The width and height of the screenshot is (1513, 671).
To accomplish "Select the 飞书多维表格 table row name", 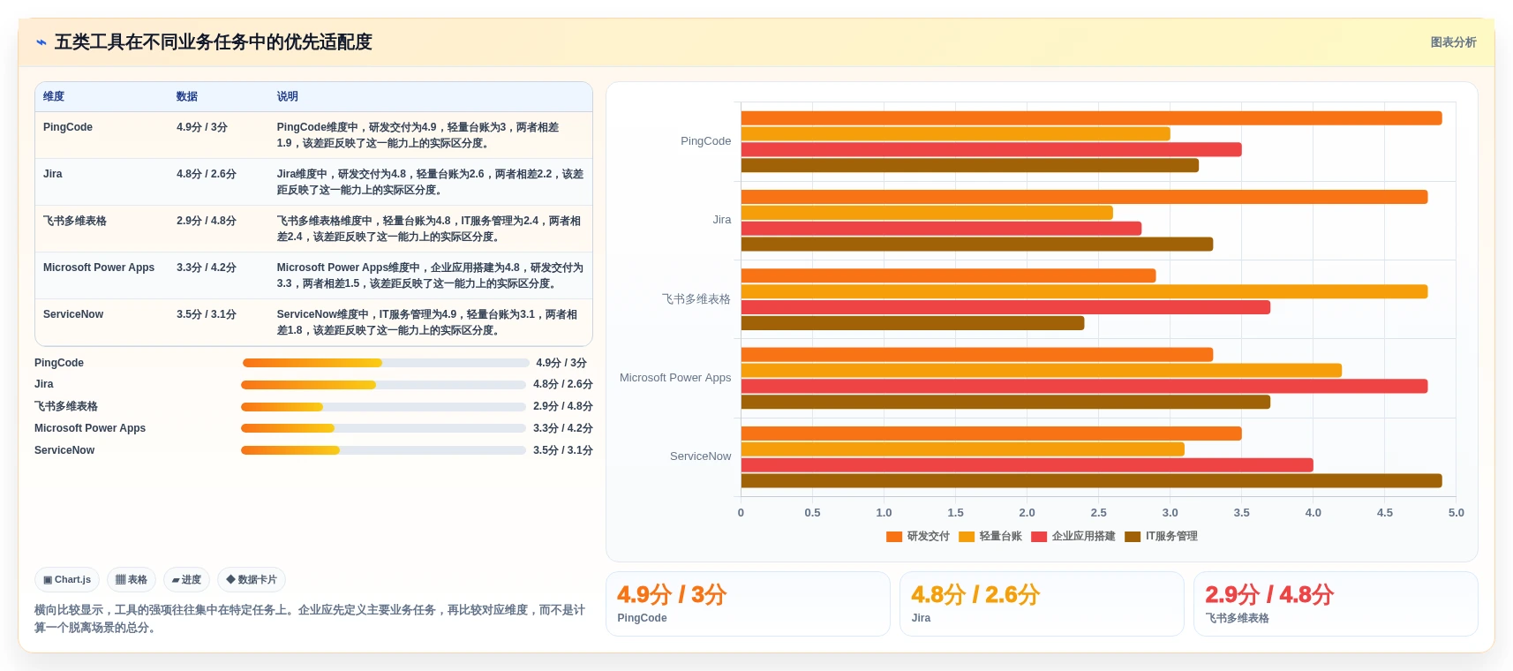I will click(x=75, y=221).
